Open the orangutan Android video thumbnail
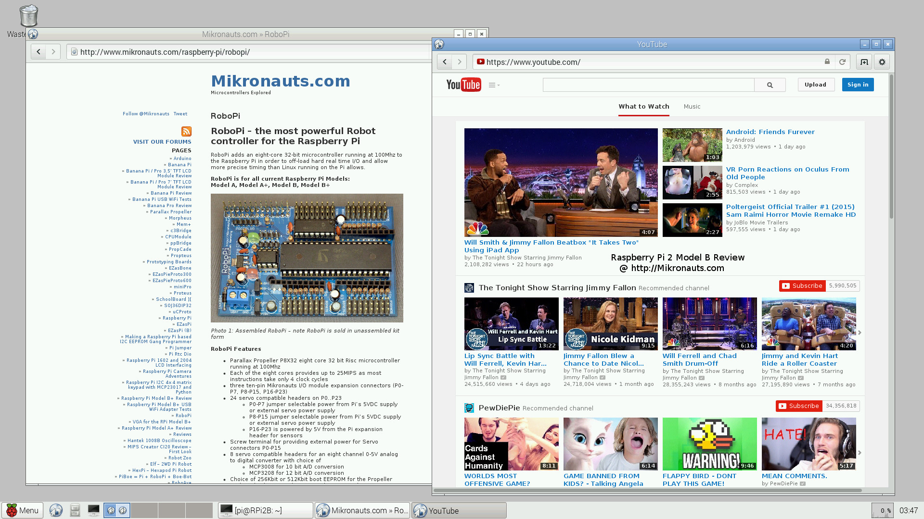This screenshot has width=924, height=519. pos(692,145)
